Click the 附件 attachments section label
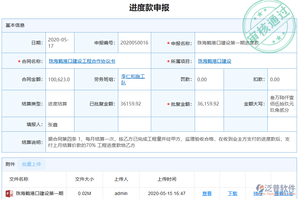This screenshot has width=299, height=199. coord(9,164)
